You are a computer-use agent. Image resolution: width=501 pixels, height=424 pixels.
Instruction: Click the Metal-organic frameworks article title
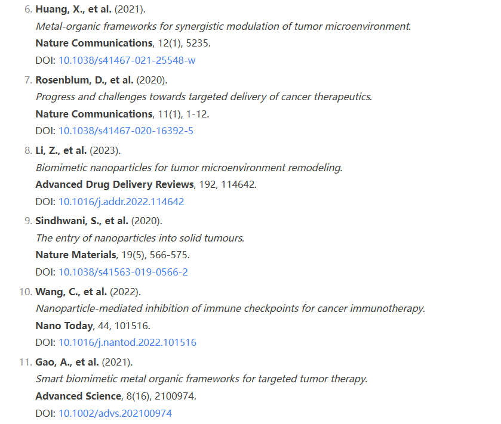[223, 26]
